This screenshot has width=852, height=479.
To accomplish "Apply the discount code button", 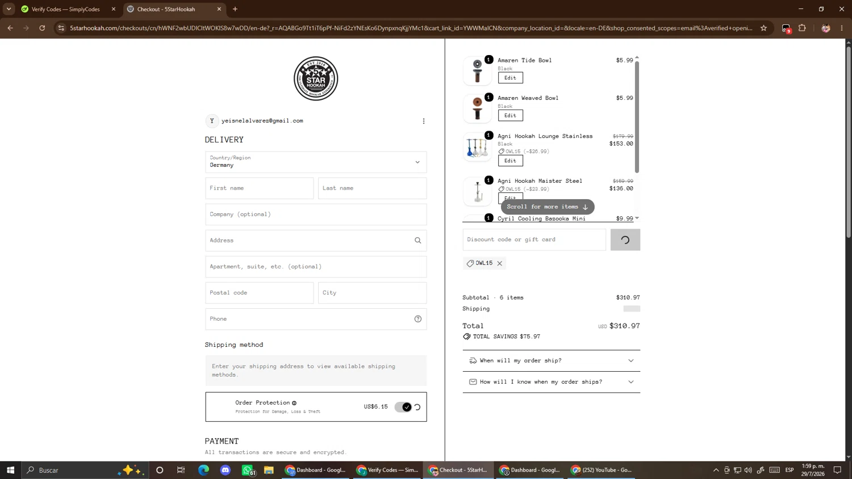I will pyautogui.click(x=625, y=240).
